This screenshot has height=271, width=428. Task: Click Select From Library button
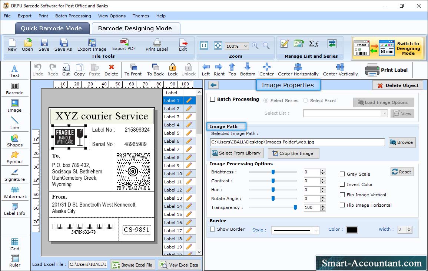coord(237,153)
